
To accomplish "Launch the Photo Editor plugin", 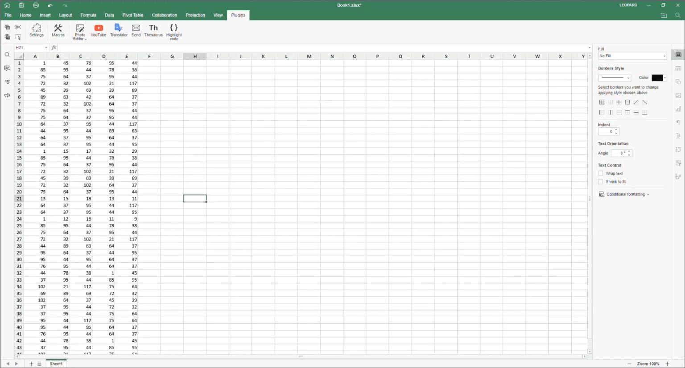I will tap(80, 31).
